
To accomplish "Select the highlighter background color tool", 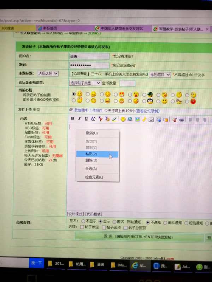I will 114,119.
